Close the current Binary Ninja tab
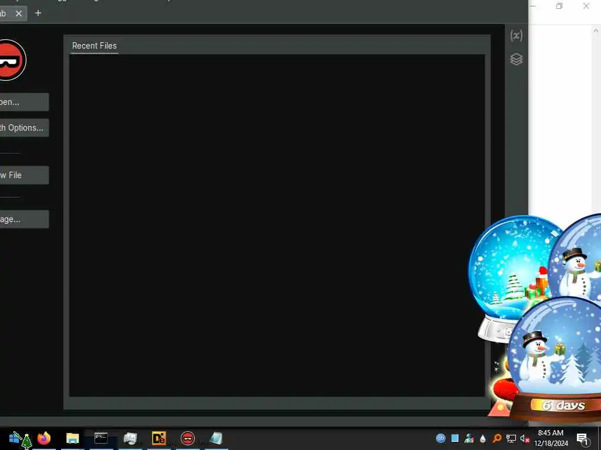This screenshot has width=601, height=450. (19, 13)
